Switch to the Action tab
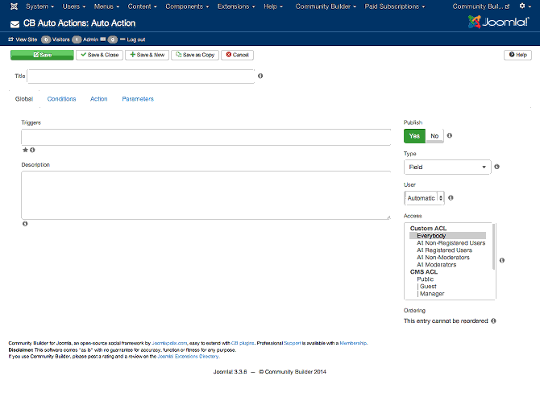This screenshot has width=540, height=401. click(x=99, y=99)
